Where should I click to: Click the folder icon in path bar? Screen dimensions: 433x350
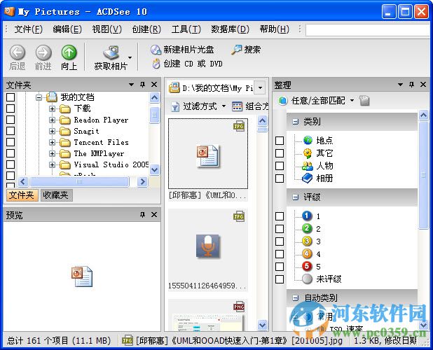174,88
